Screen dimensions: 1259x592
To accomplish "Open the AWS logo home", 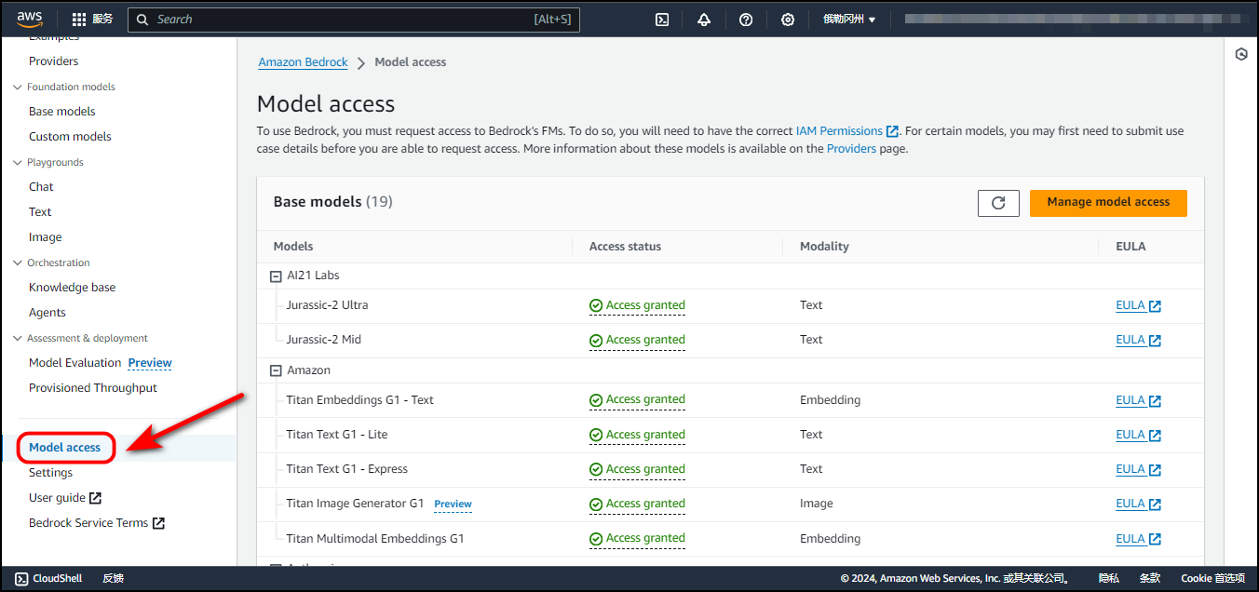I will click(29, 19).
